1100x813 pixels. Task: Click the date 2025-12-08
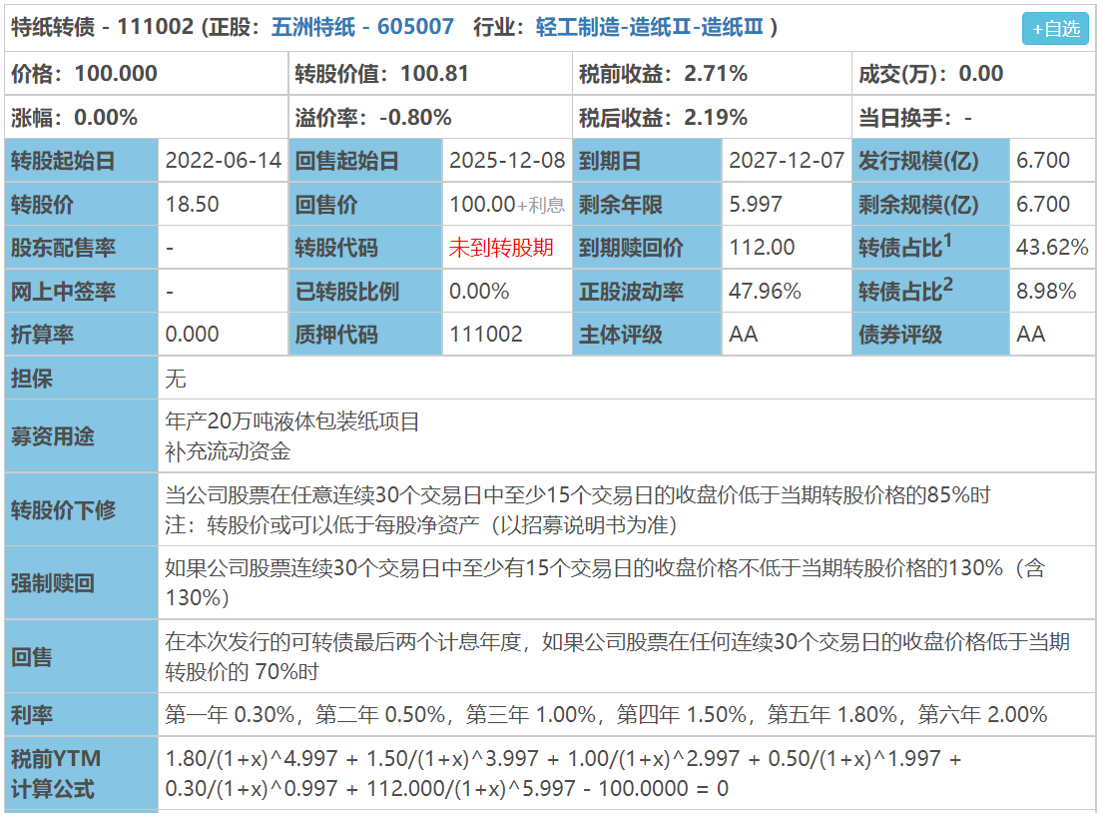coord(507,161)
